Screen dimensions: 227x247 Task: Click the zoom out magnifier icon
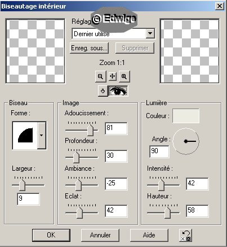(100, 76)
